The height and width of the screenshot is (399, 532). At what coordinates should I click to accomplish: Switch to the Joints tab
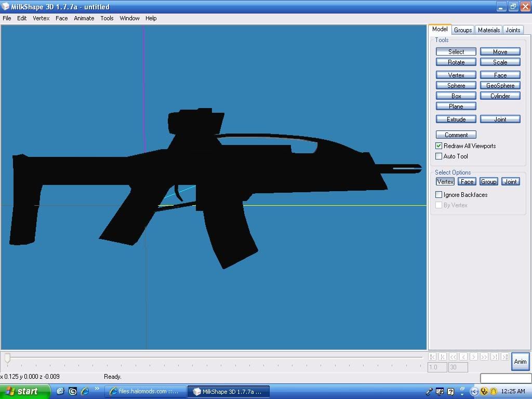(x=513, y=30)
